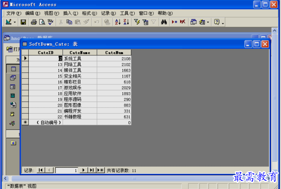Filter by selection icon
This screenshot has height=189, width=281.
[x=137, y=22]
